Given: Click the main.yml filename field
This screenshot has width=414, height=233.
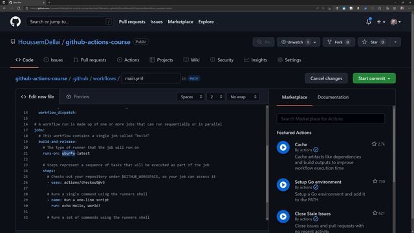Looking at the screenshot, I should pyautogui.click(x=151, y=78).
